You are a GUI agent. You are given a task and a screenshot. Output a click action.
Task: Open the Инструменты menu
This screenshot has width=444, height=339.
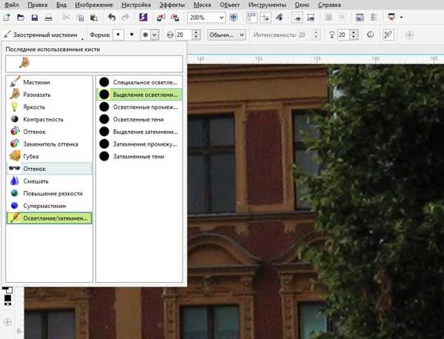coord(267,5)
